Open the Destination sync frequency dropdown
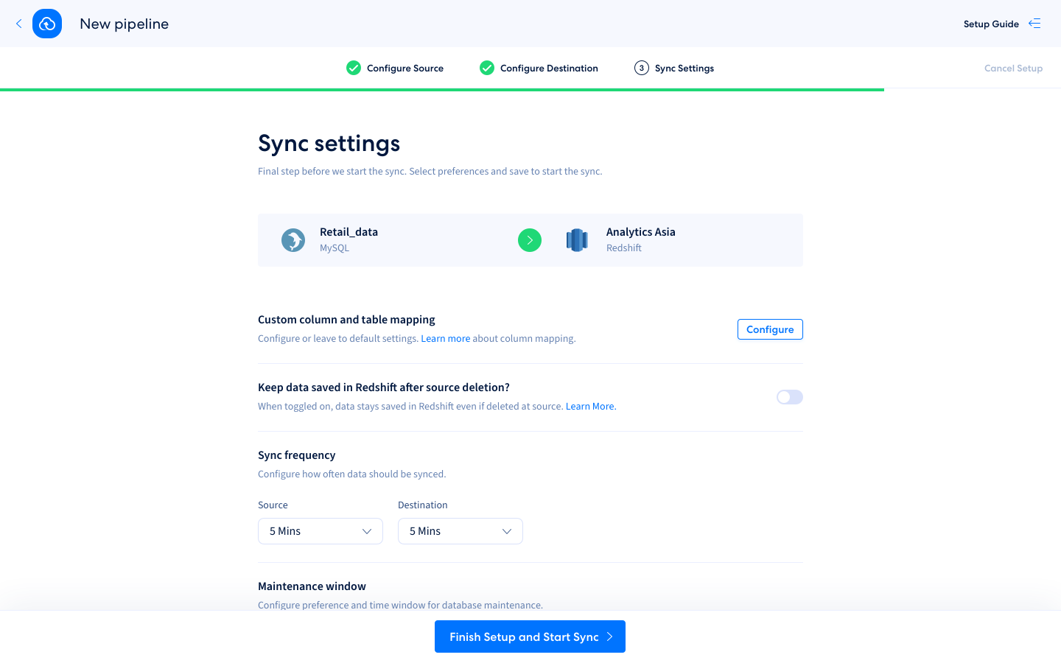The width and height of the screenshot is (1061, 663). pyautogui.click(x=461, y=531)
